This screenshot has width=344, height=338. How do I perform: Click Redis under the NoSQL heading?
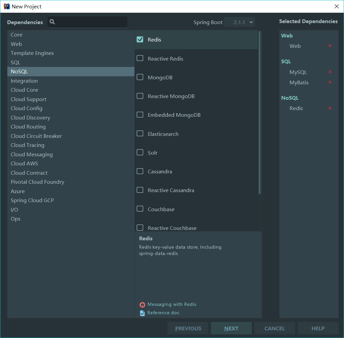296,108
